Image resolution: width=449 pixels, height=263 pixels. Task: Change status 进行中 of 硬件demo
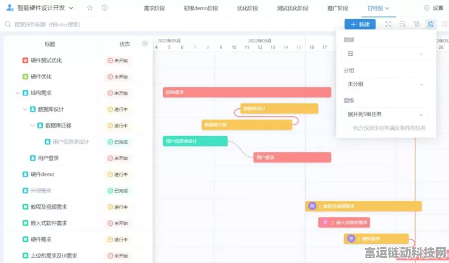(x=118, y=174)
